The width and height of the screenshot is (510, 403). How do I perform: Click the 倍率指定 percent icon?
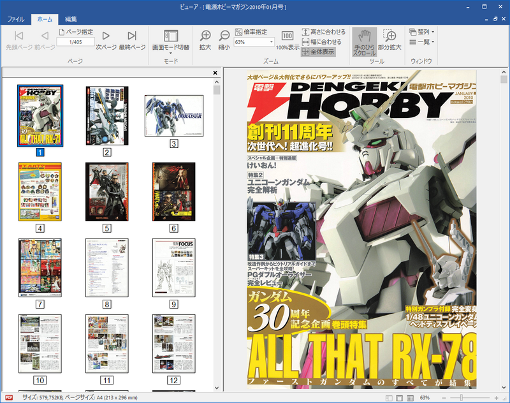pos(238,32)
